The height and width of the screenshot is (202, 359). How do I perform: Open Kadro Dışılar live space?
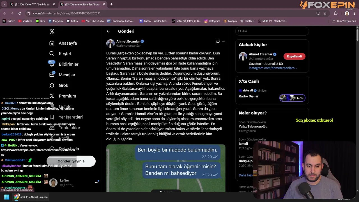click(x=248, y=96)
